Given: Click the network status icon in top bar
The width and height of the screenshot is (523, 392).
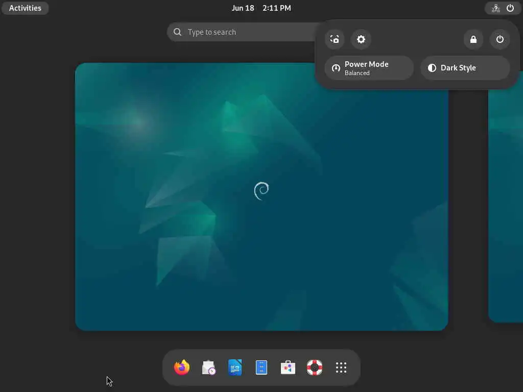Looking at the screenshot, I should point(495,8).
